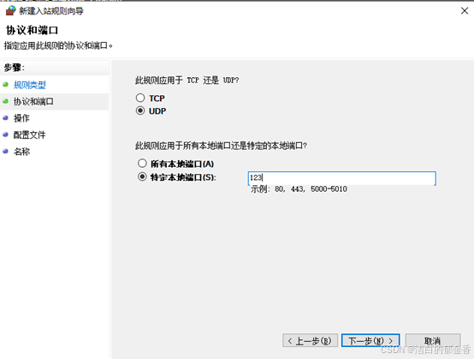Click the 此规则应用于所有本地端口还是特定的本地端口? text
The image size is (474, 359).
(221, 146)
